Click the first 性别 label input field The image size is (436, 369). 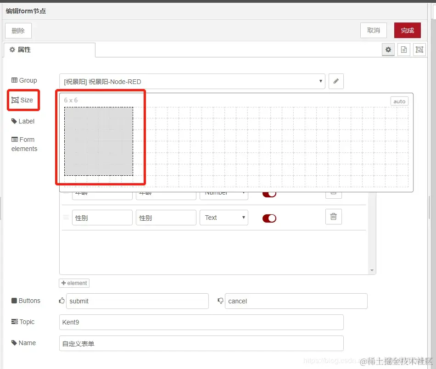(x=102, y=218)
